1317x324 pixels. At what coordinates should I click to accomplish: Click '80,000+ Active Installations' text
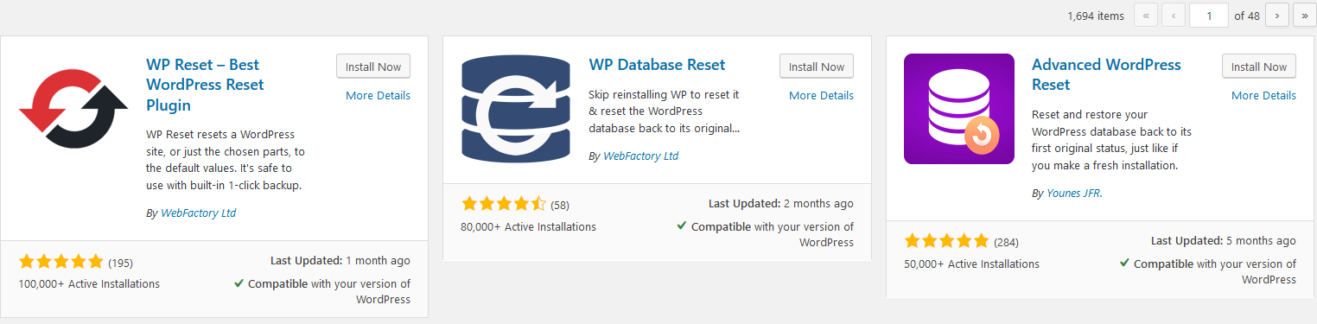(529, 226)
